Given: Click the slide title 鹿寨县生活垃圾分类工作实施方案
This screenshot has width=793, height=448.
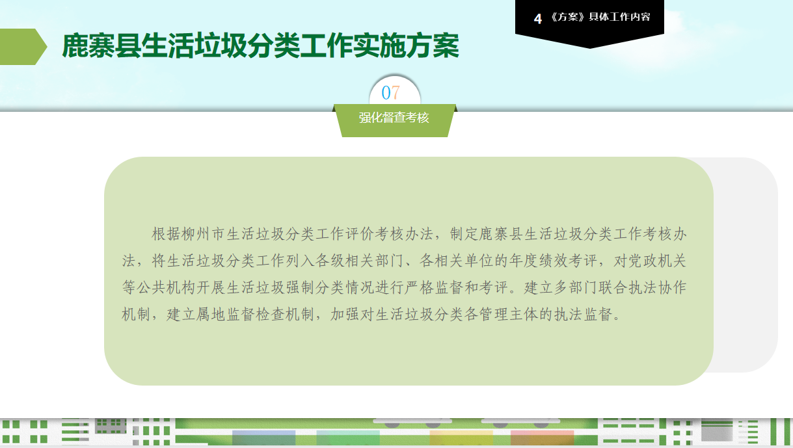Looking at the screenshot, I should point(260,46).
